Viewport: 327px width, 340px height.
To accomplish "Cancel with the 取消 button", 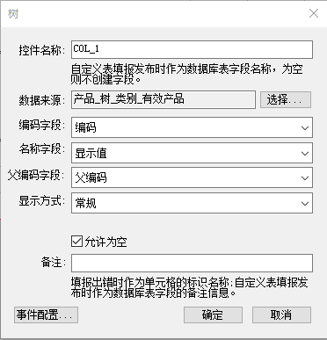I will [x=281, y=315].
